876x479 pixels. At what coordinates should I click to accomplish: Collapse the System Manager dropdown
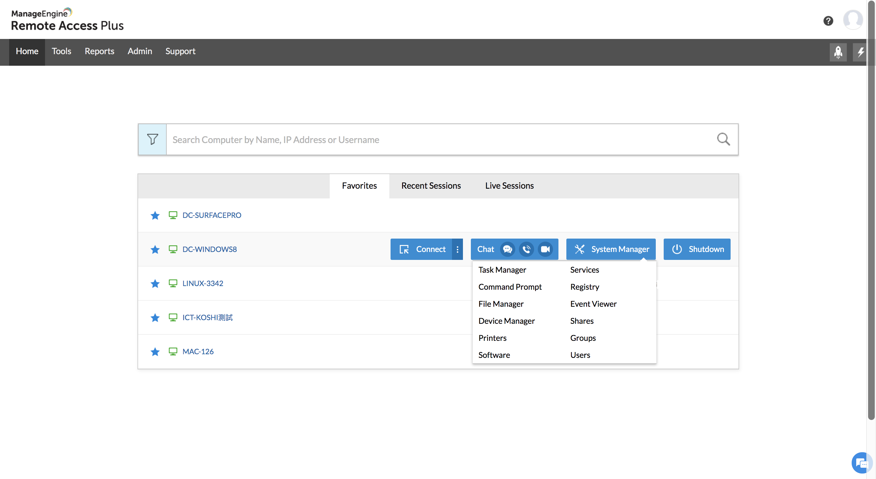[x=611, y=249]
